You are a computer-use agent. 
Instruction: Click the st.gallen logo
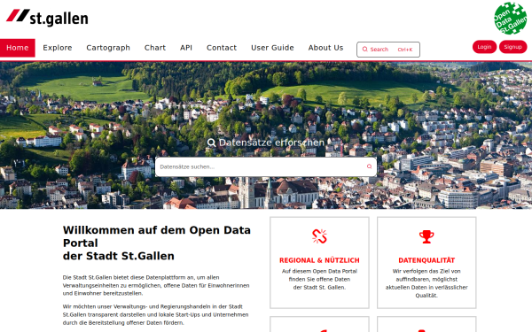[47, 18]
